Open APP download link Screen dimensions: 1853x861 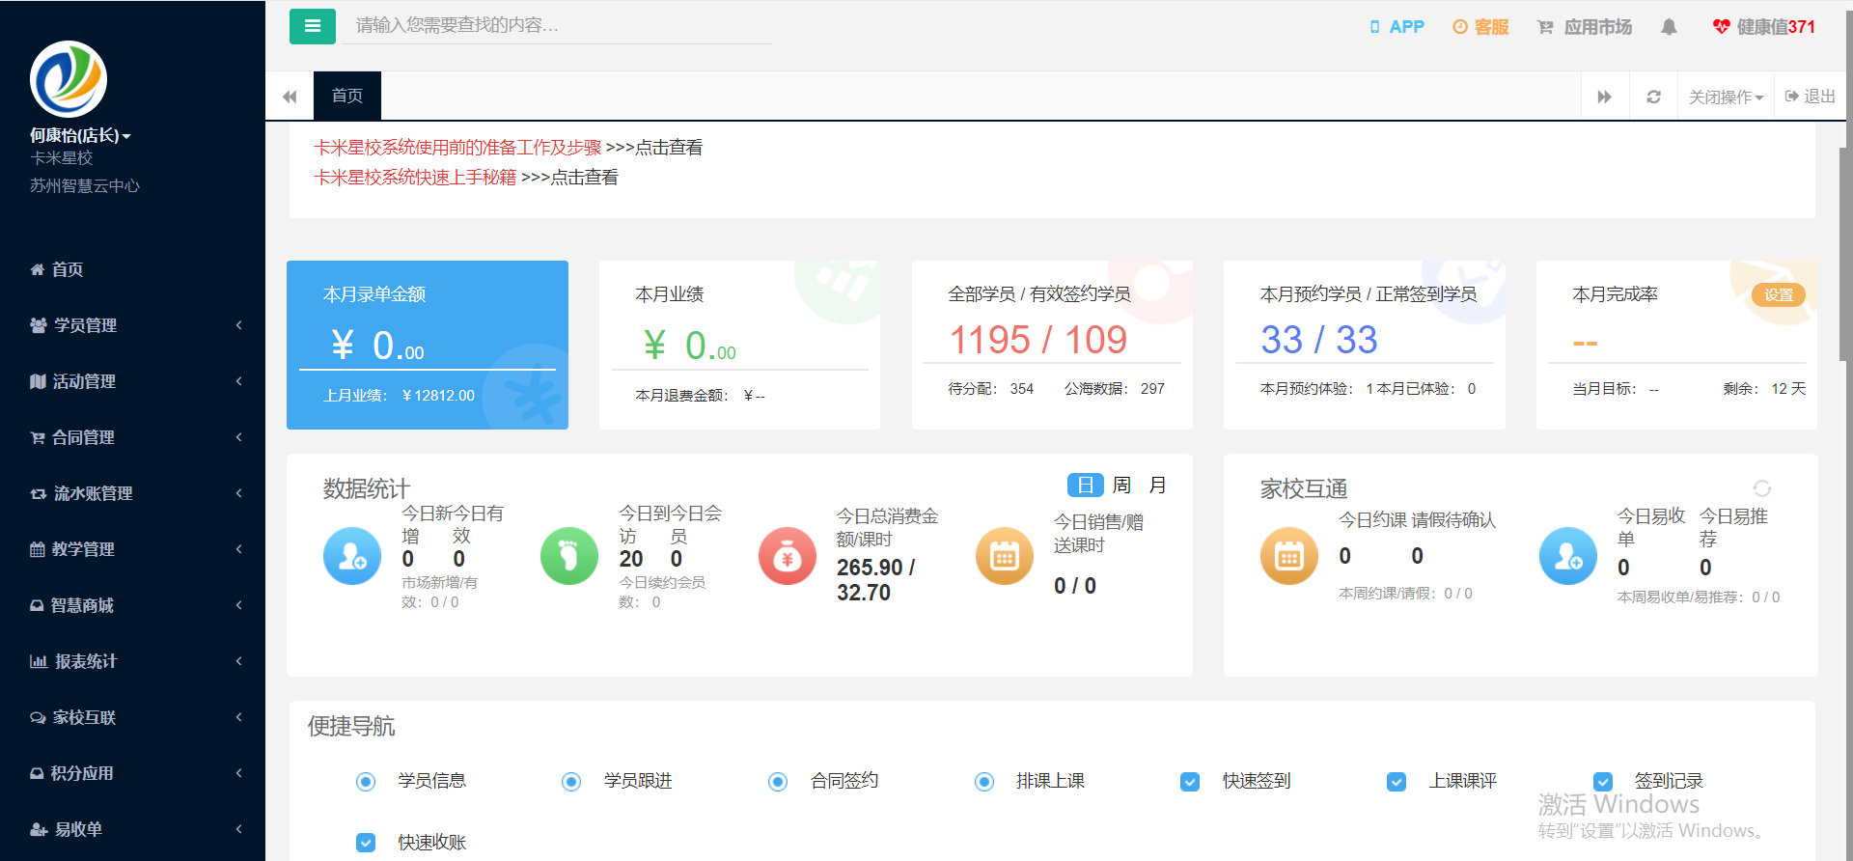pos(1397,27)
